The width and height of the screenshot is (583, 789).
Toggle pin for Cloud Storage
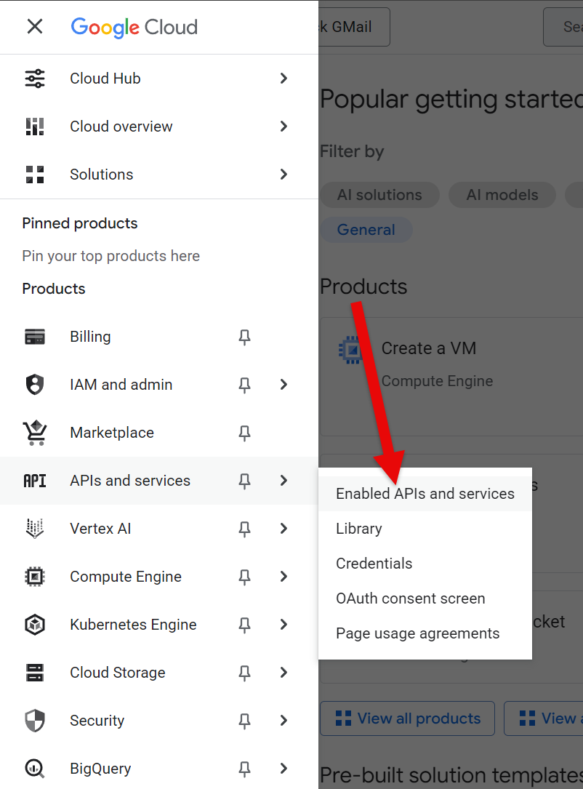[x=245, y=673]
